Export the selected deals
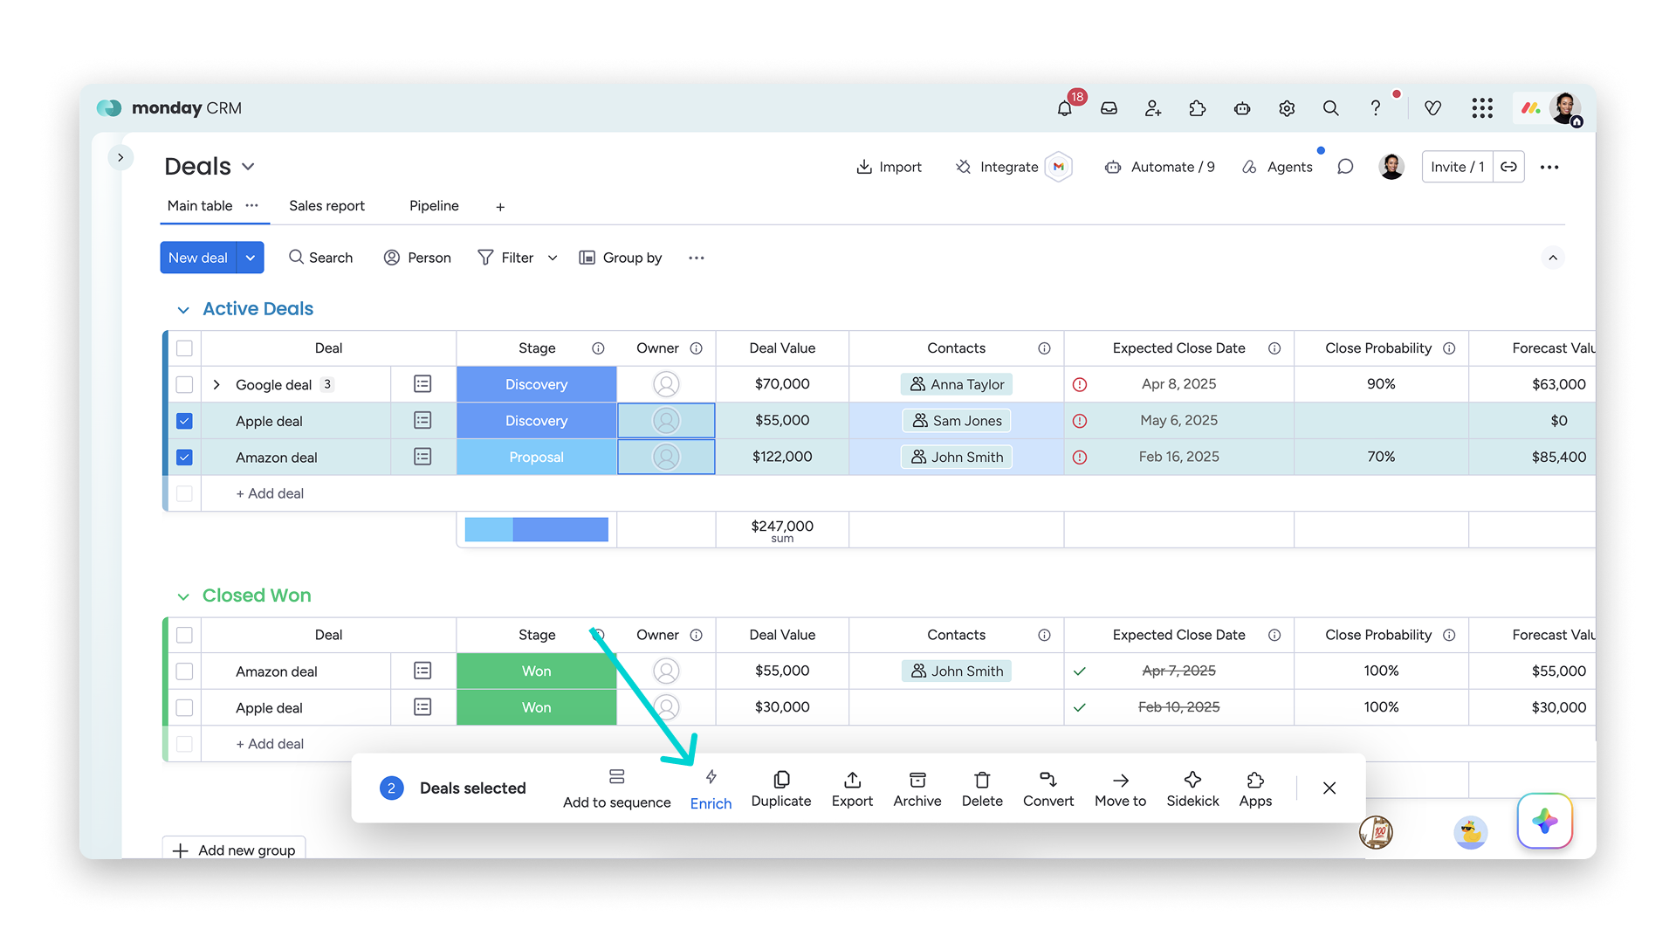 (x=852, y=789)
